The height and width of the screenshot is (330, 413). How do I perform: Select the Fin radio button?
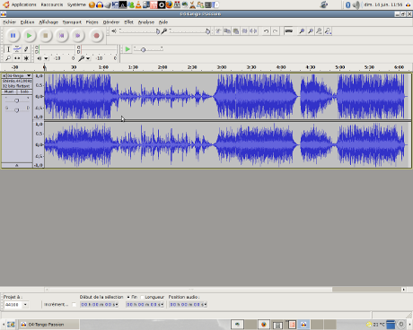point(128,297)
